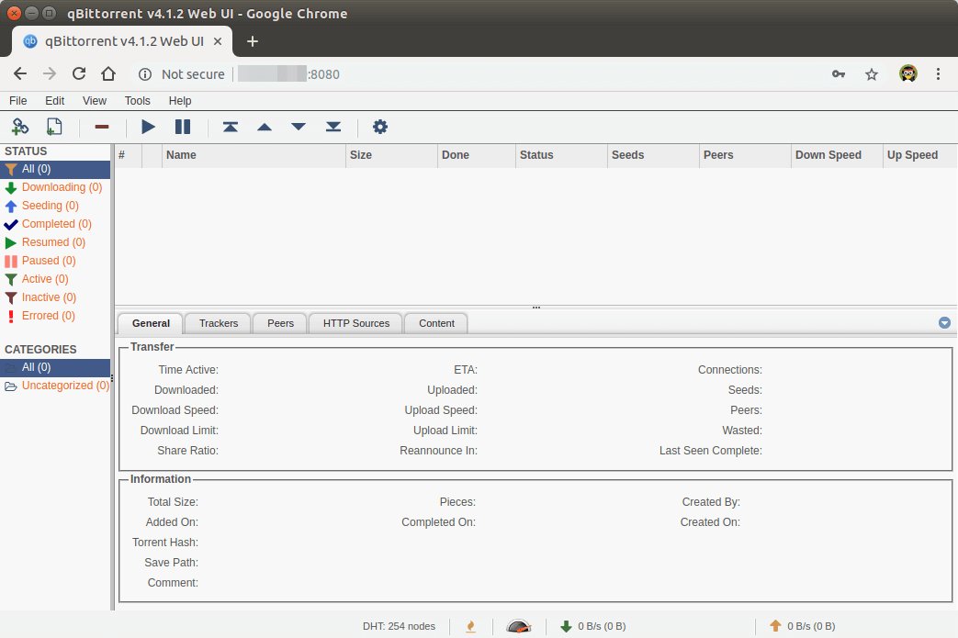This screenshot has width=958, height=638.
Task: Move torrent to top of queue
Action: pos(231,127)
